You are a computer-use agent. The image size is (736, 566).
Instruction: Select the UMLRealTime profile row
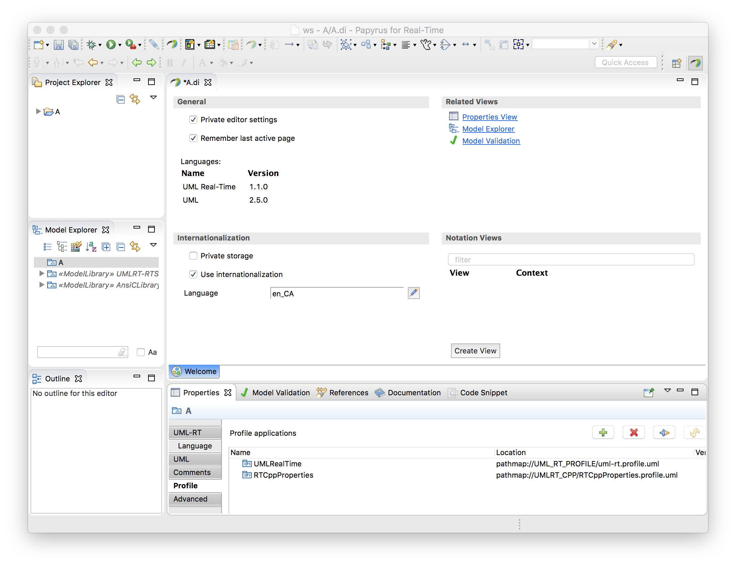coord(467,464)
